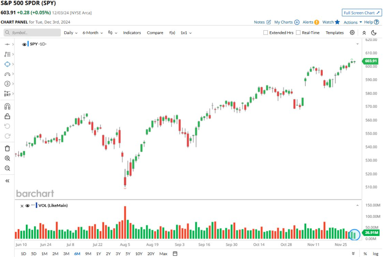383x257 pixels.
Task: Switch to dark mode moon icon
Action: coord(374,33)
